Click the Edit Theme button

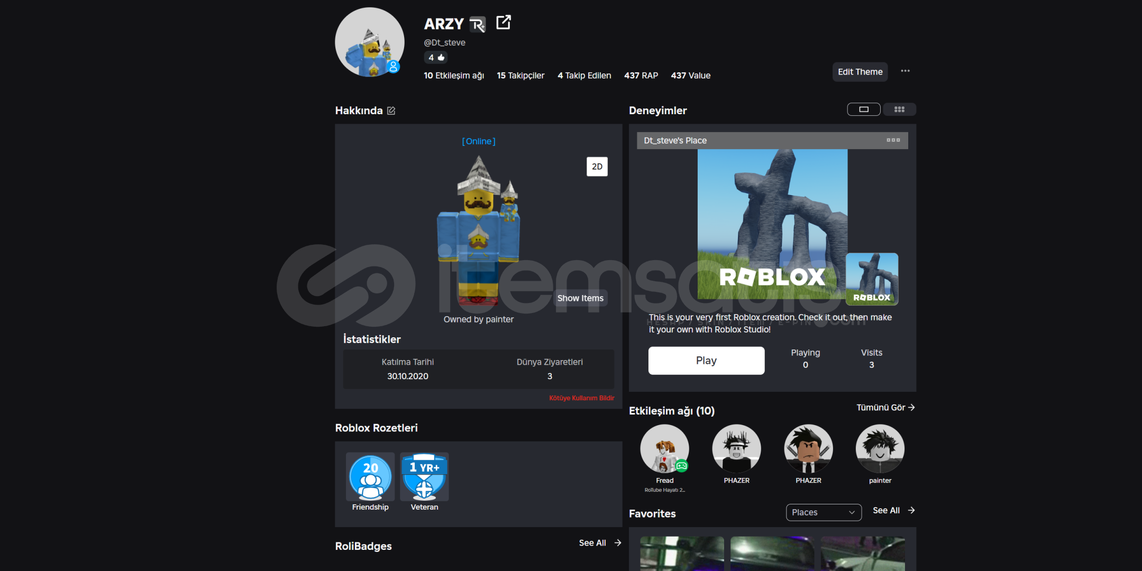[860, 72]
